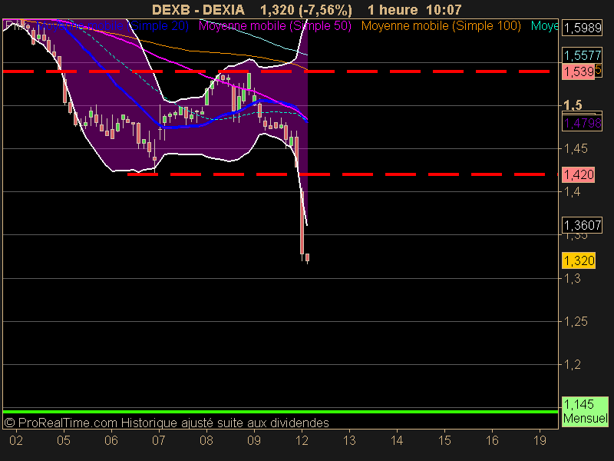Click the 1,45 axis price label
The width and height of the screenshot is (614, 461).
pyautogui.click(x=576, y=148)
